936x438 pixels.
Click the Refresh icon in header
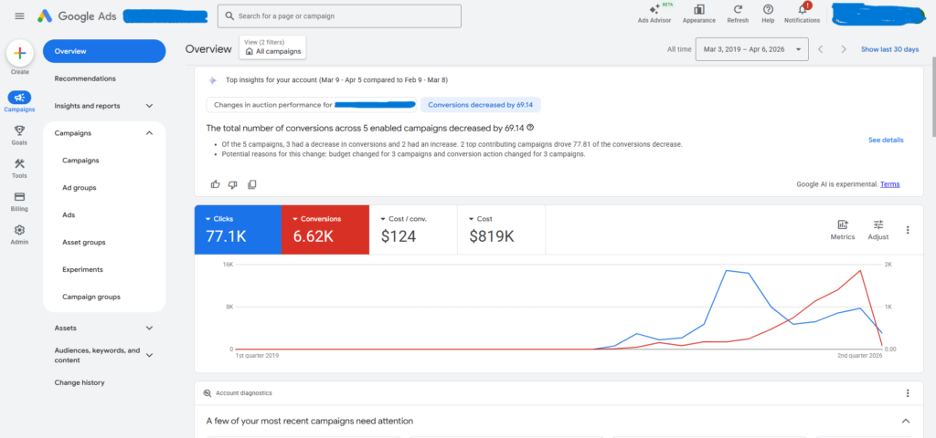coord(737,10)
